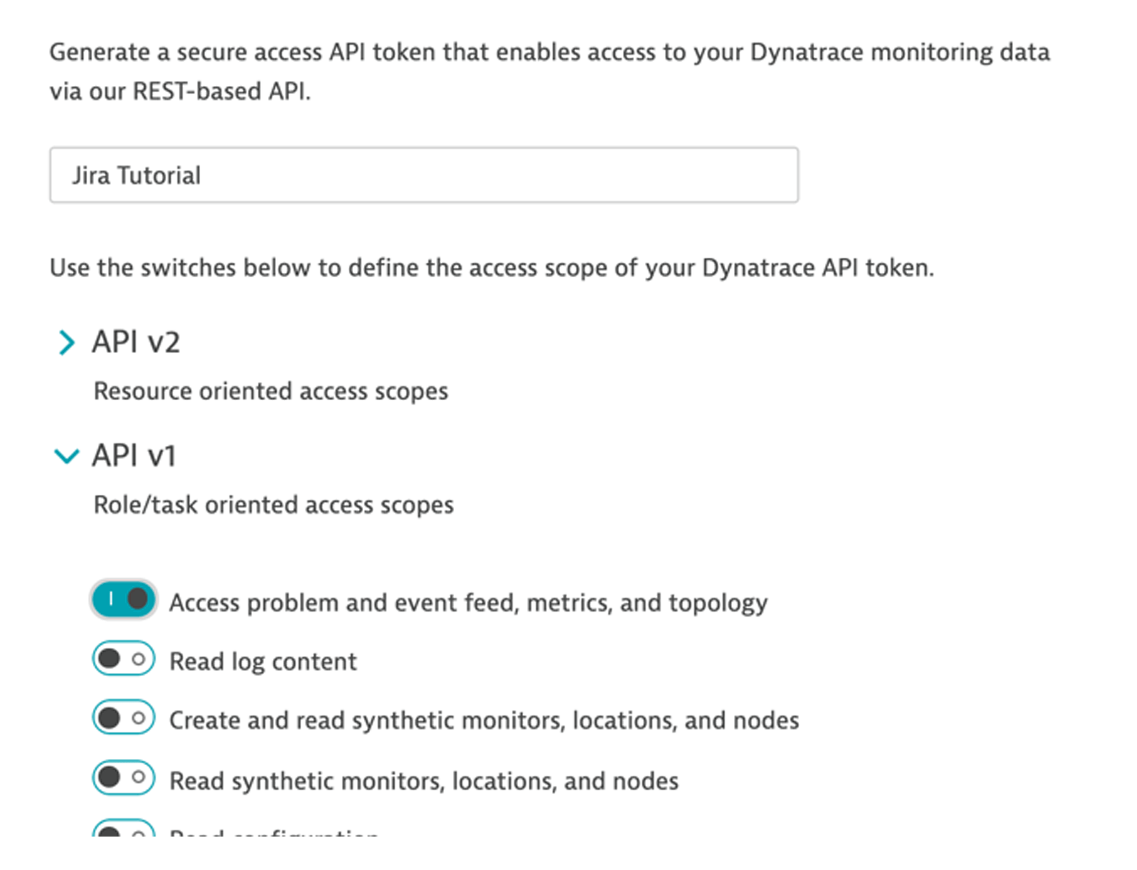Screen dimensions: 1137x870
Task: Select the problem and event feed scope label
Action: [467, 602]
